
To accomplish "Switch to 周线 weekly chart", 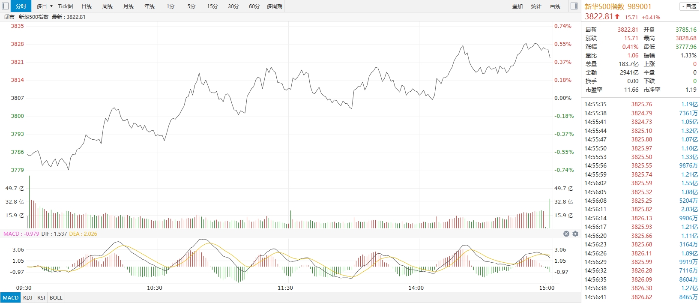I will tap(108, 6).
